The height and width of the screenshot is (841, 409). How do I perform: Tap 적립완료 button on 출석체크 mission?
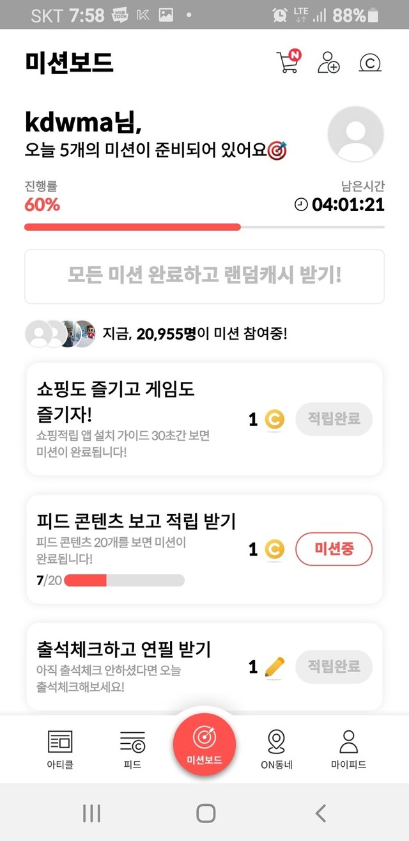(x=334, y=667)
